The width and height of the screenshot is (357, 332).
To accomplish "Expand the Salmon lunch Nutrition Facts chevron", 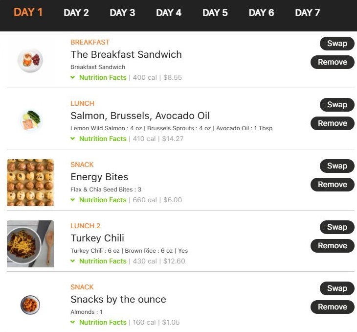I will pyautogui.click(x=73, y=139).
